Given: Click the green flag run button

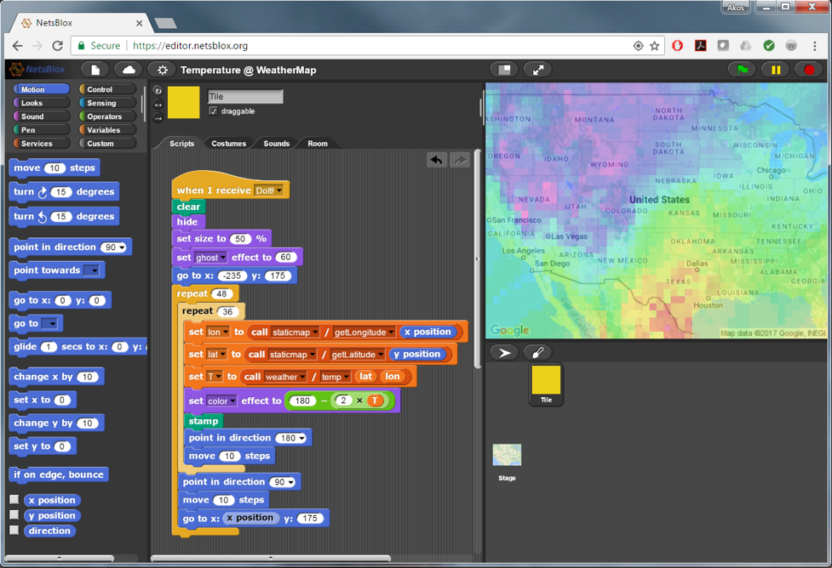Looking at the screenshot, I should click(743, 70).
